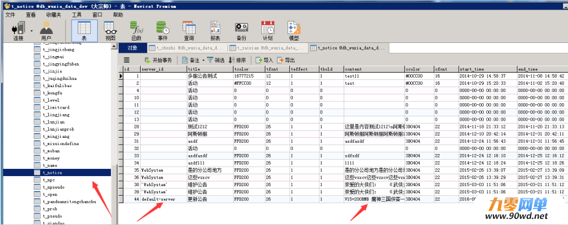Select the 表 (Table) toolbar icon
568x225 pixels.
[x=84, y=31]
